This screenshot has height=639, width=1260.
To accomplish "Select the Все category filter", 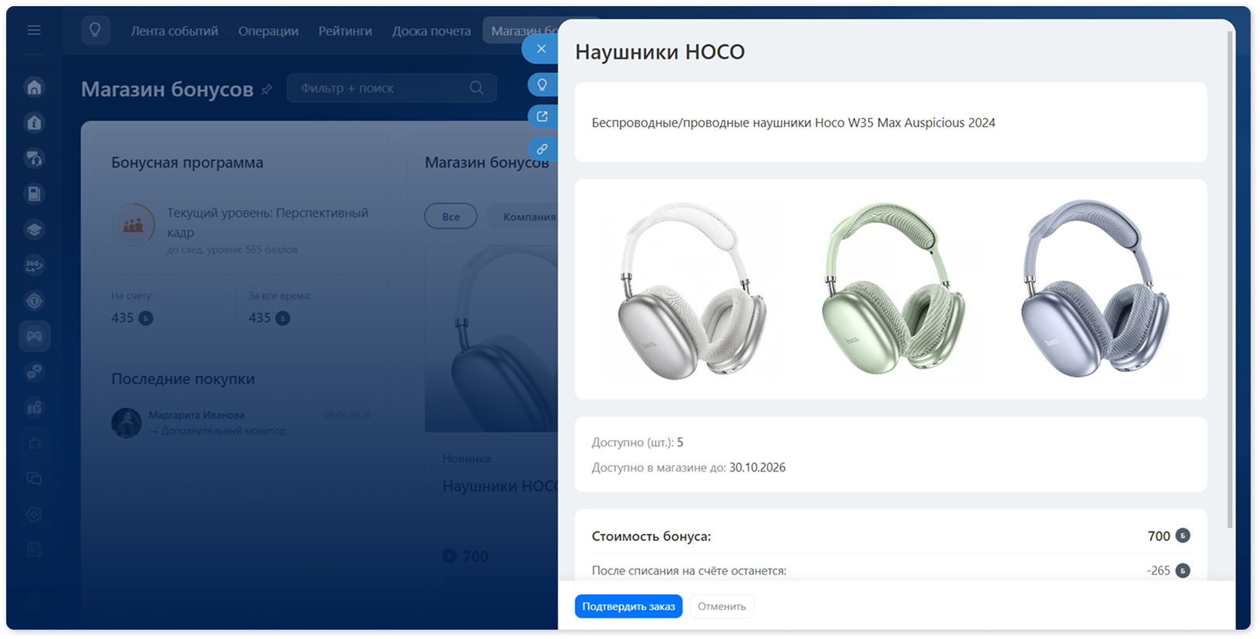I will pyautogui.click(x=451, y=216).
